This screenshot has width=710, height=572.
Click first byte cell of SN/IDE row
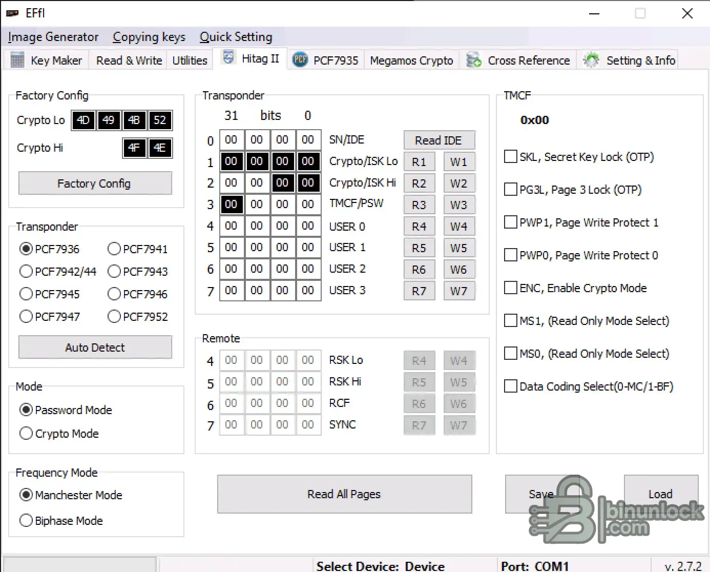(232, 140)
